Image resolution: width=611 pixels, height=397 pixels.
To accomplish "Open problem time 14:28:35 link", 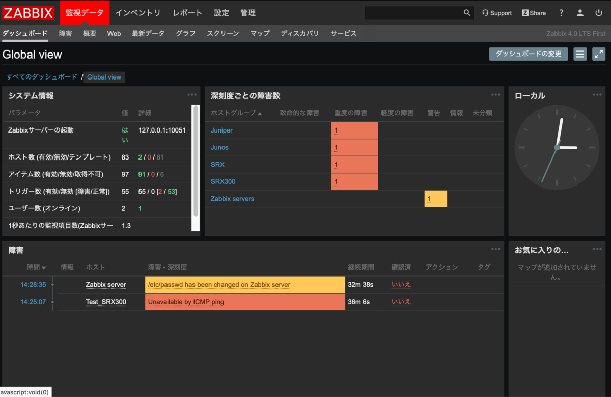I will pos(33,285).
